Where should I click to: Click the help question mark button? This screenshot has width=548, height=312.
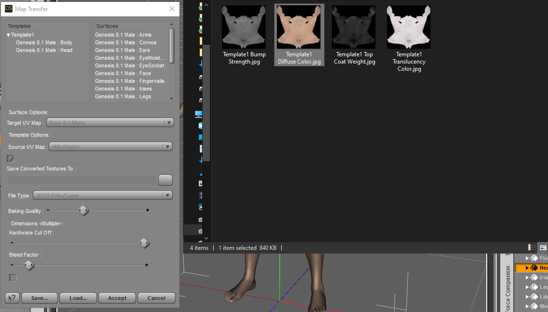12,298
